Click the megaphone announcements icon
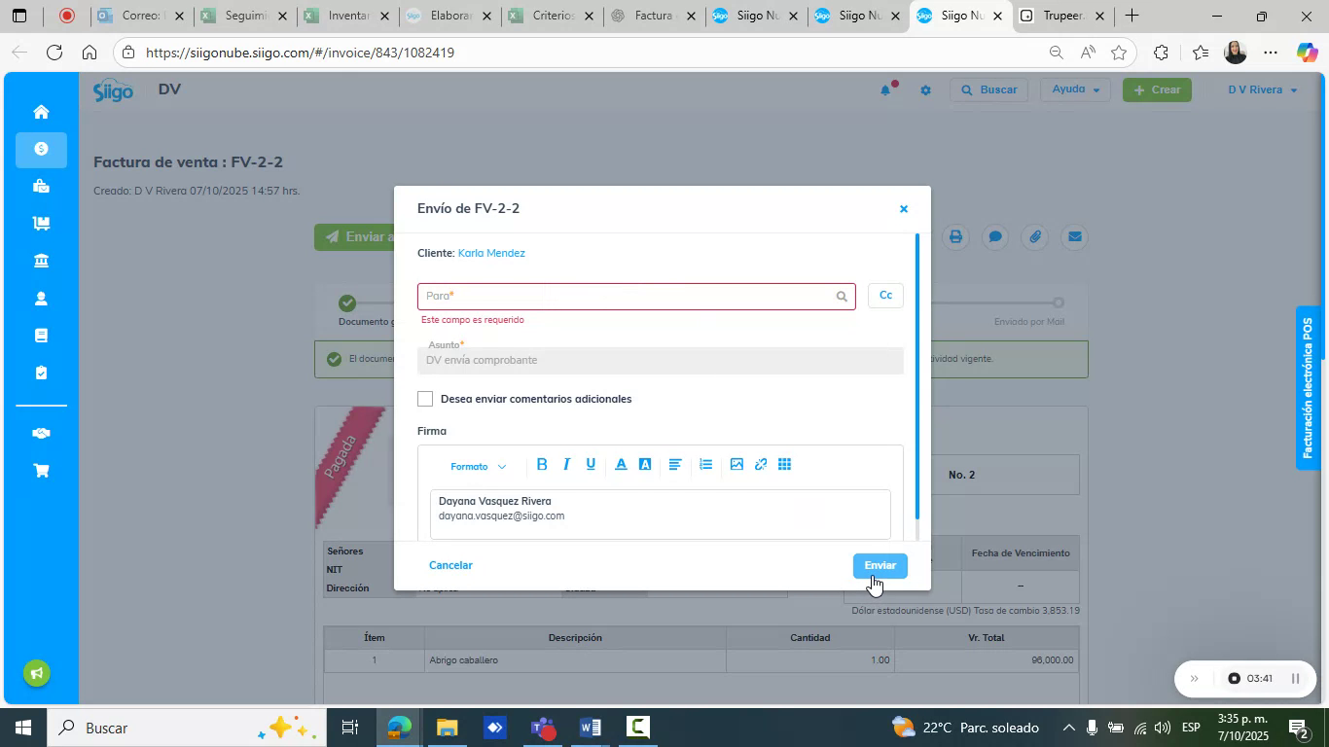 37,673
